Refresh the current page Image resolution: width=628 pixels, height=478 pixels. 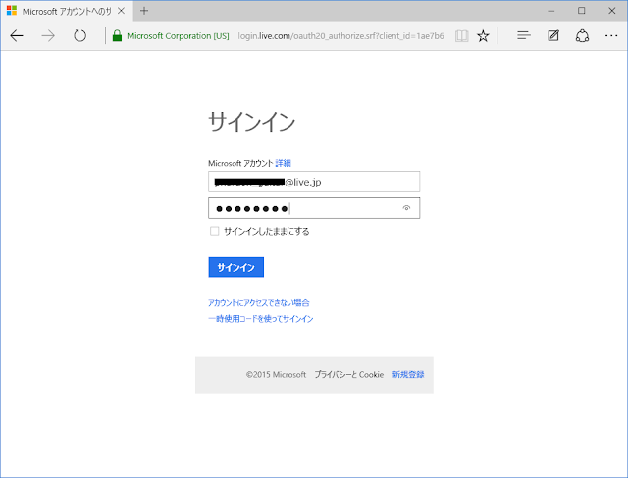pyautogui.click(x=80, y=36)
